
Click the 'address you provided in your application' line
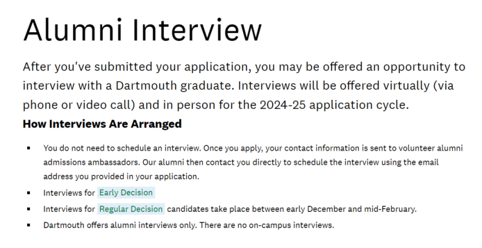pos(121,176)
